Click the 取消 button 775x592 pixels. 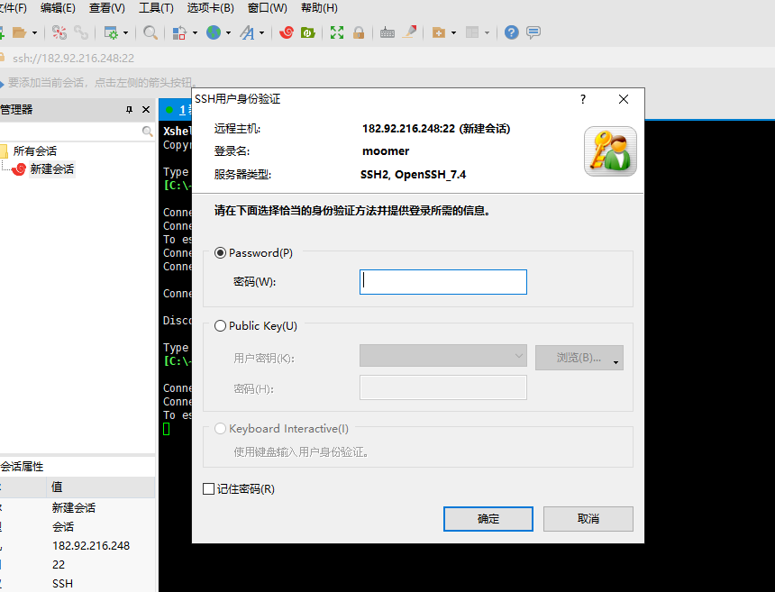pyautogui.click(x=588, y=519)
